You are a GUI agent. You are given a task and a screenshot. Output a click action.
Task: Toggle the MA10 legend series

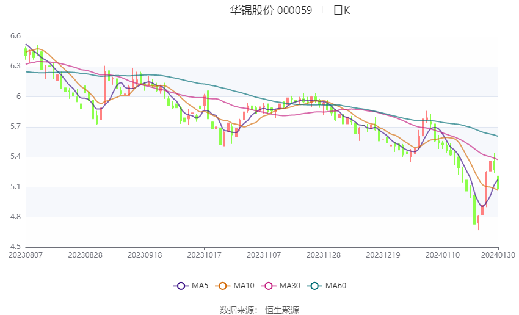(x=234, y=286)
